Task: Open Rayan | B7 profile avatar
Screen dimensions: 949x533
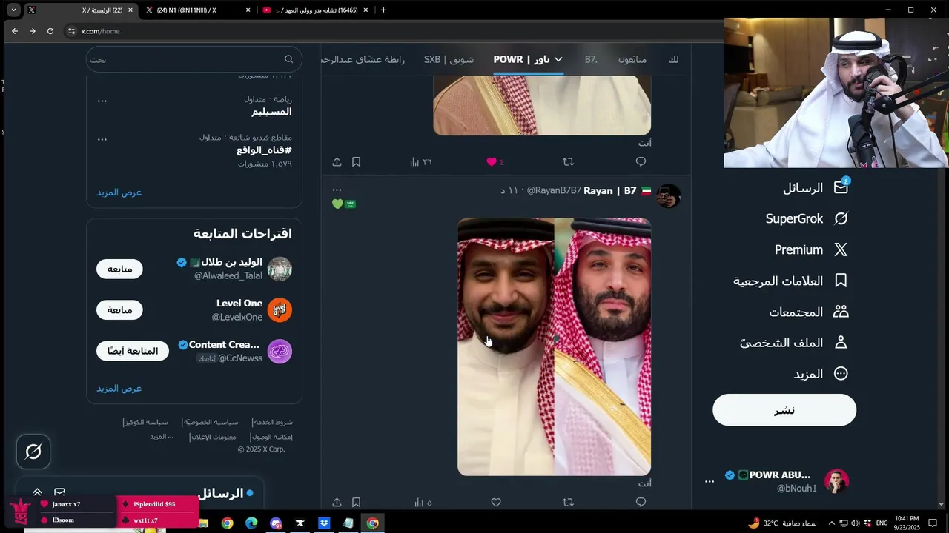Action: click(669, 195)
